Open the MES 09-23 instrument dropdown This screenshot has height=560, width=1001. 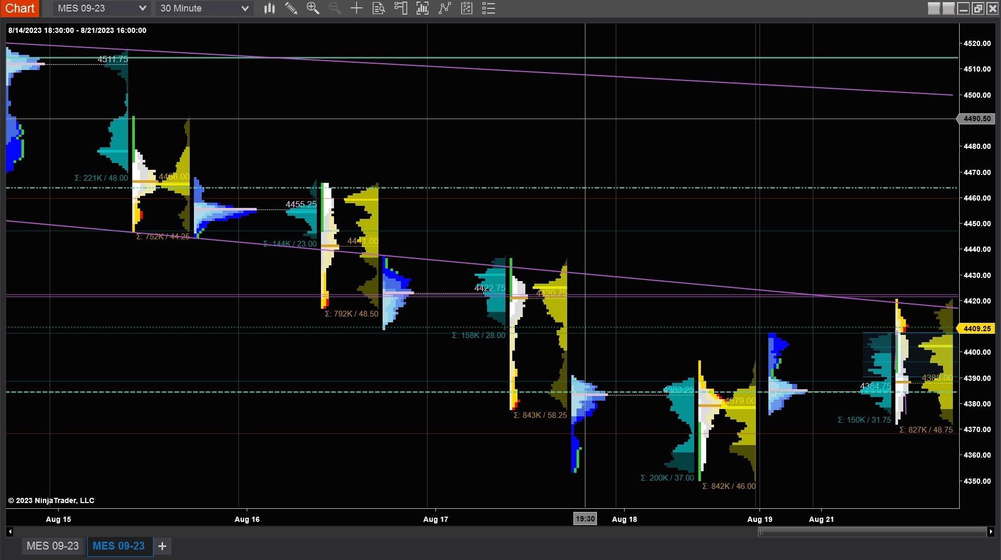[102, 8]
